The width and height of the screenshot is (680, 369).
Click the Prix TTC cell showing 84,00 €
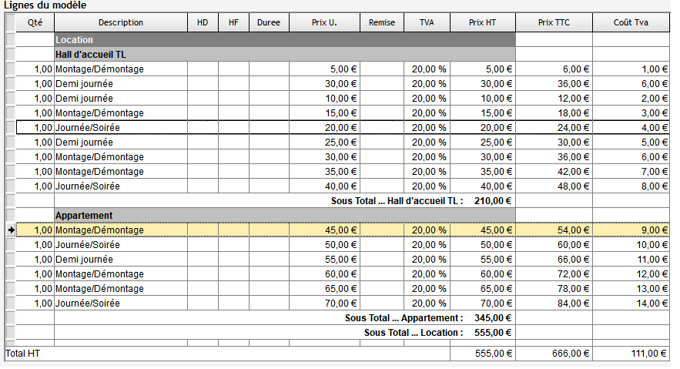pos(554,304)
